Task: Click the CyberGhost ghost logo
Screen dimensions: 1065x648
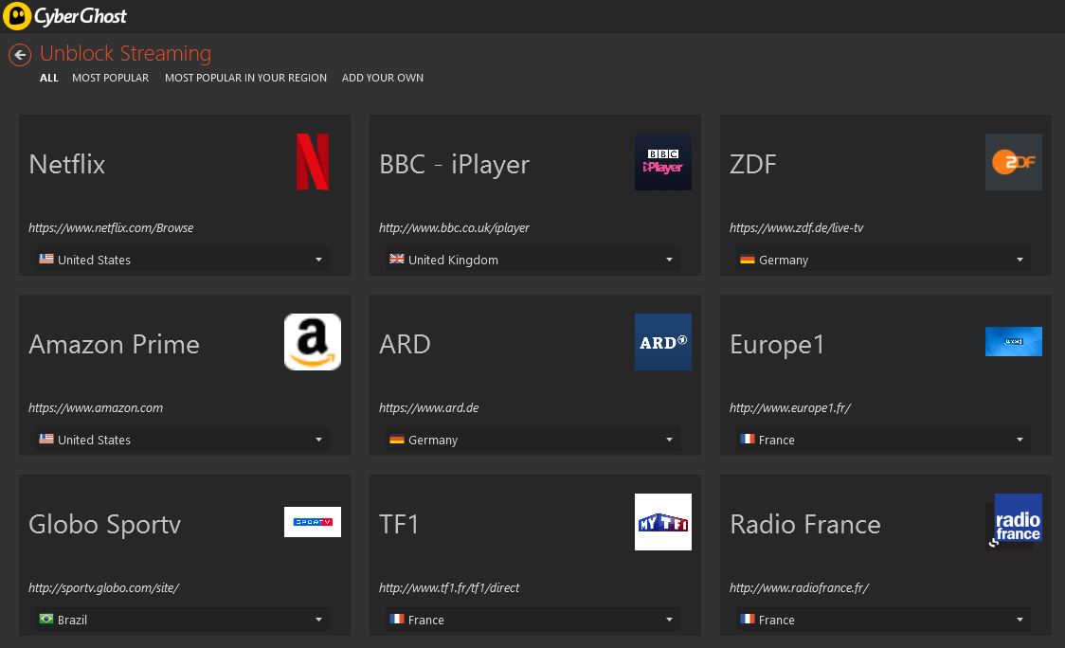Action: 17,15
